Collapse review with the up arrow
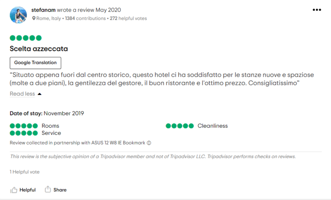Screen dimensions: 331x200 [x=40, y=94]
